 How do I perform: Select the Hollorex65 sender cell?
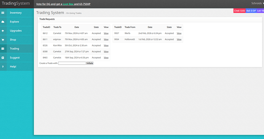pos(130,39)
